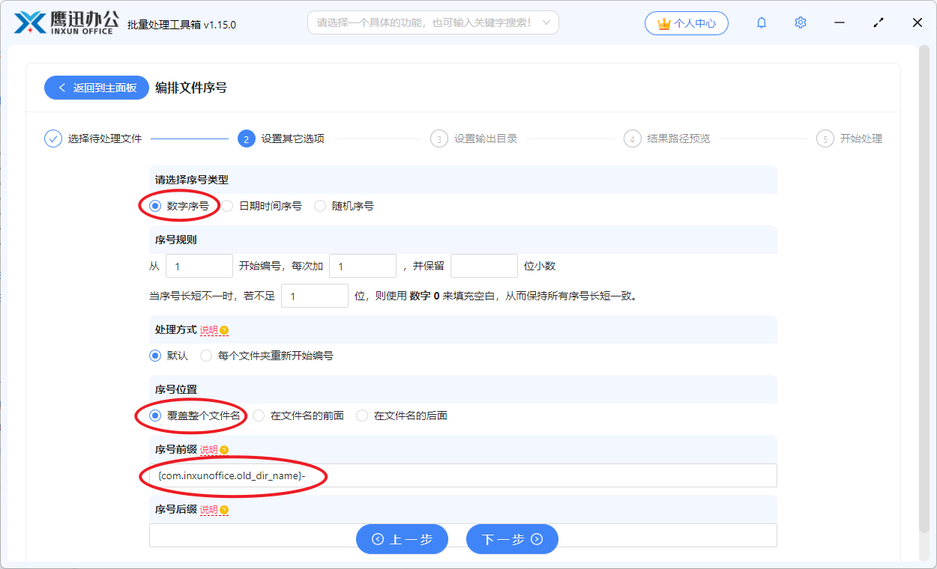The width and height of the screenshot is (937, 569).
Task: Click the 下一步 button
Action: 512,538
